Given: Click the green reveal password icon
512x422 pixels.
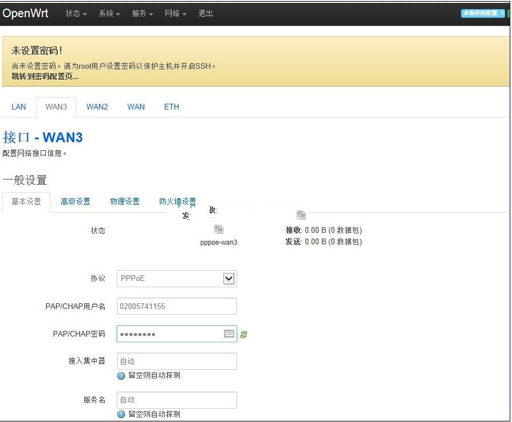Looking at the screenshot, I should click(x=244, y=334).
